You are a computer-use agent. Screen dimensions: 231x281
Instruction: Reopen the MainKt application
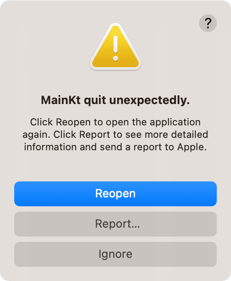click(115, 194)
